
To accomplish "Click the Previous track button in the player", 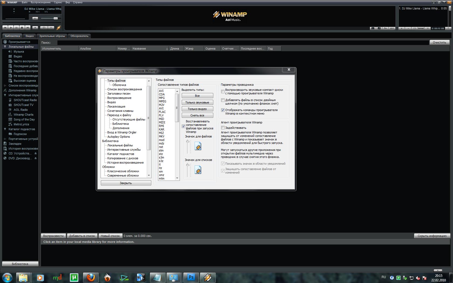I will point(5,27).
